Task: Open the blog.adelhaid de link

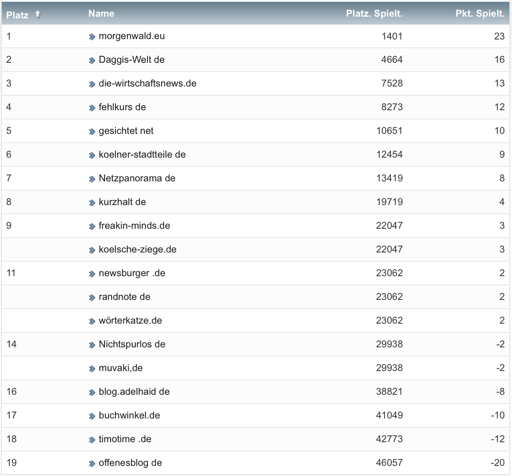Action: pos(134,392)
